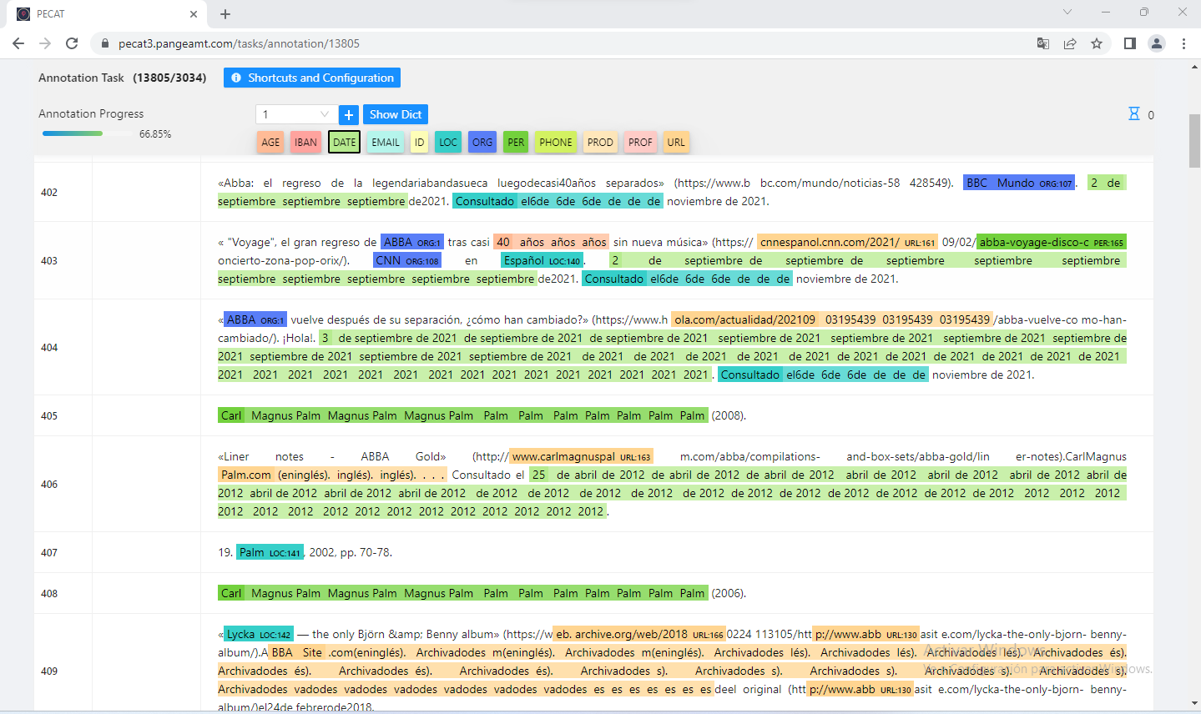Click the tab search chevron

point(1067,13)
